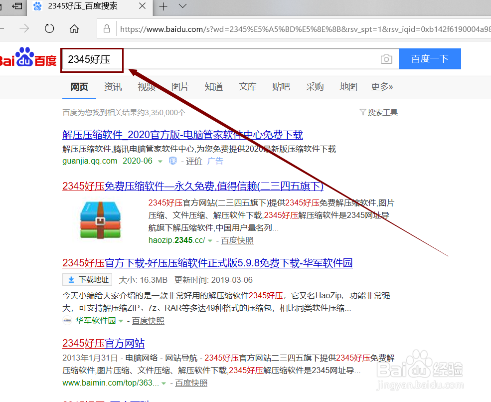Open the 更多» categories dropdown
491x402 pixels.
(382, 87)
